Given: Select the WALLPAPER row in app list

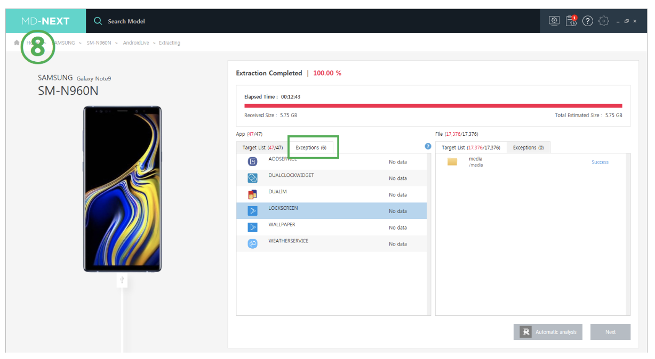Looking at the screenshot, I should pyautogui.click(x=331, y=227).
